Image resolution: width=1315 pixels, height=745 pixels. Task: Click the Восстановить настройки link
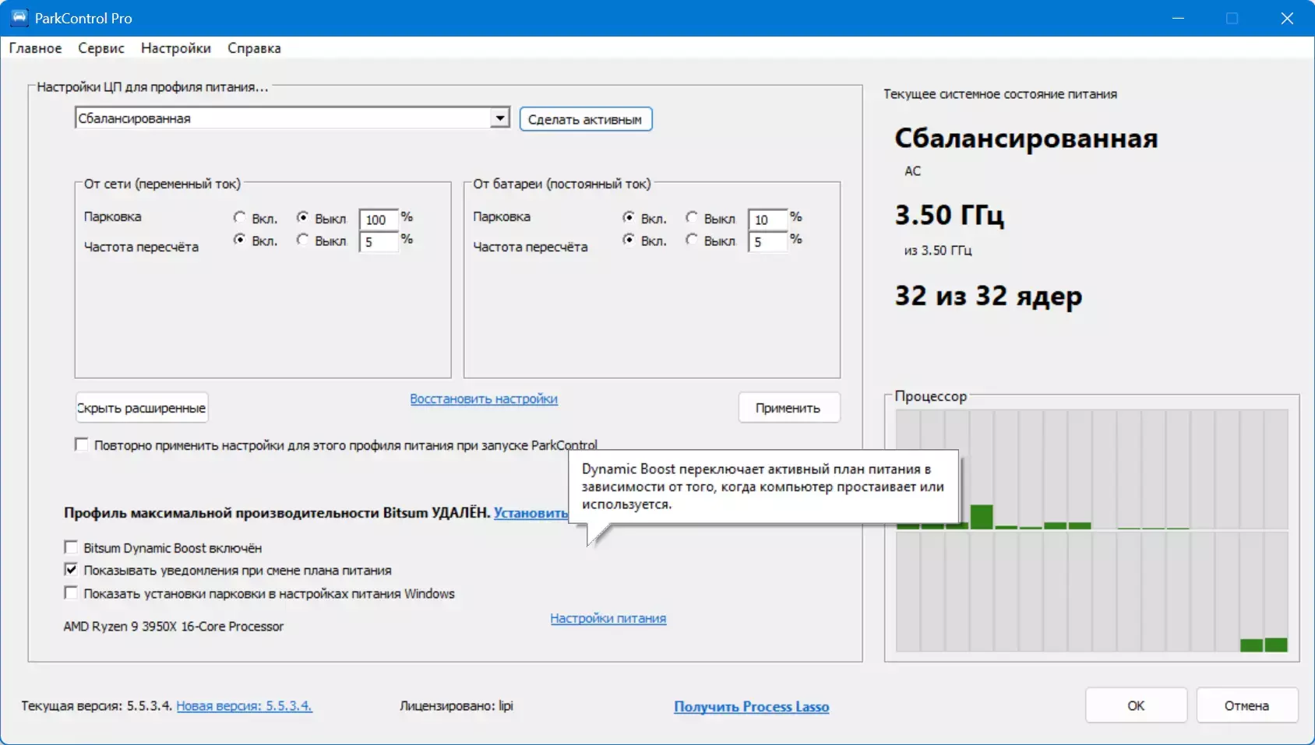tap(484, 399)
